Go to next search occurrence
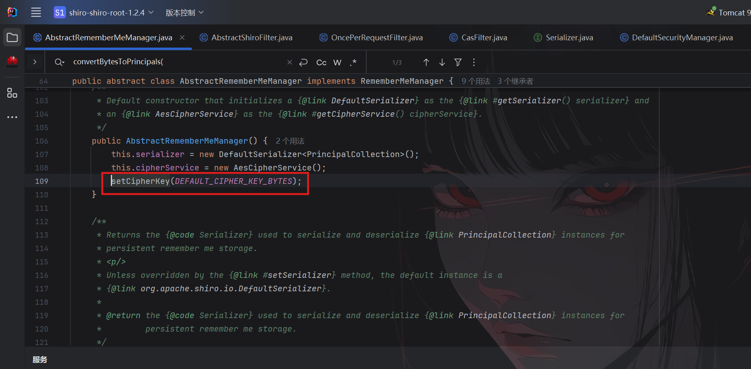751x369 pixels. click(442, 62)
